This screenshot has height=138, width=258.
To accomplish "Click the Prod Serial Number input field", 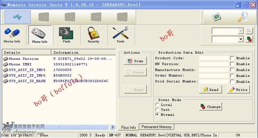I will pyautogui.click(x=214, y=81).
